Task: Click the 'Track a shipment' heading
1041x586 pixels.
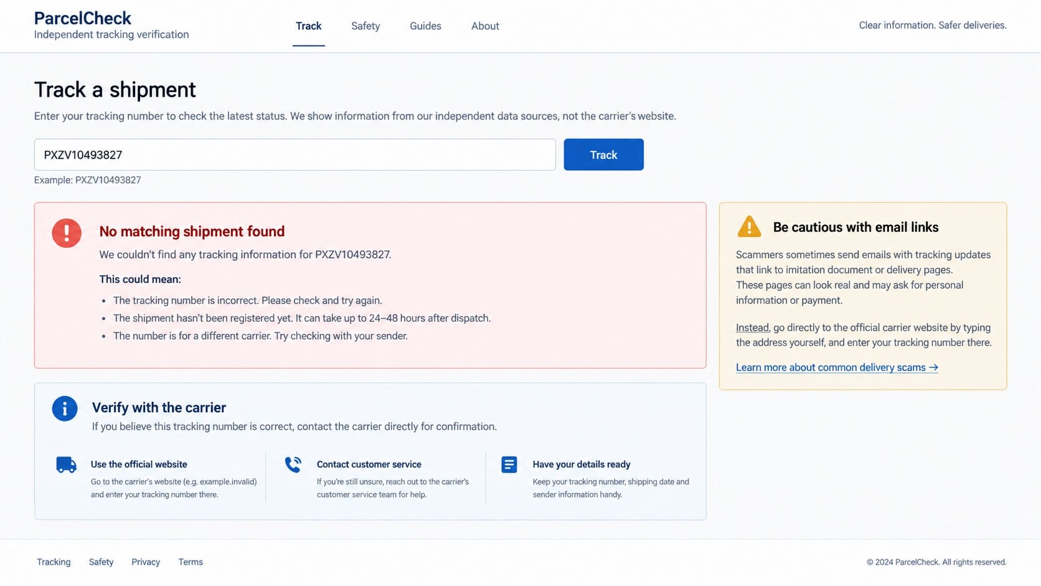Action: pos(115,90)
